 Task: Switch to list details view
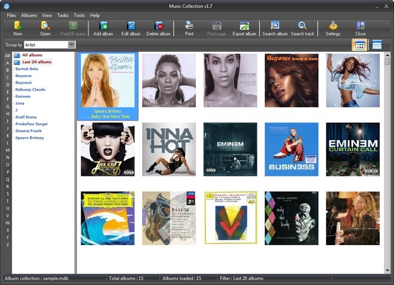(377, 45)
